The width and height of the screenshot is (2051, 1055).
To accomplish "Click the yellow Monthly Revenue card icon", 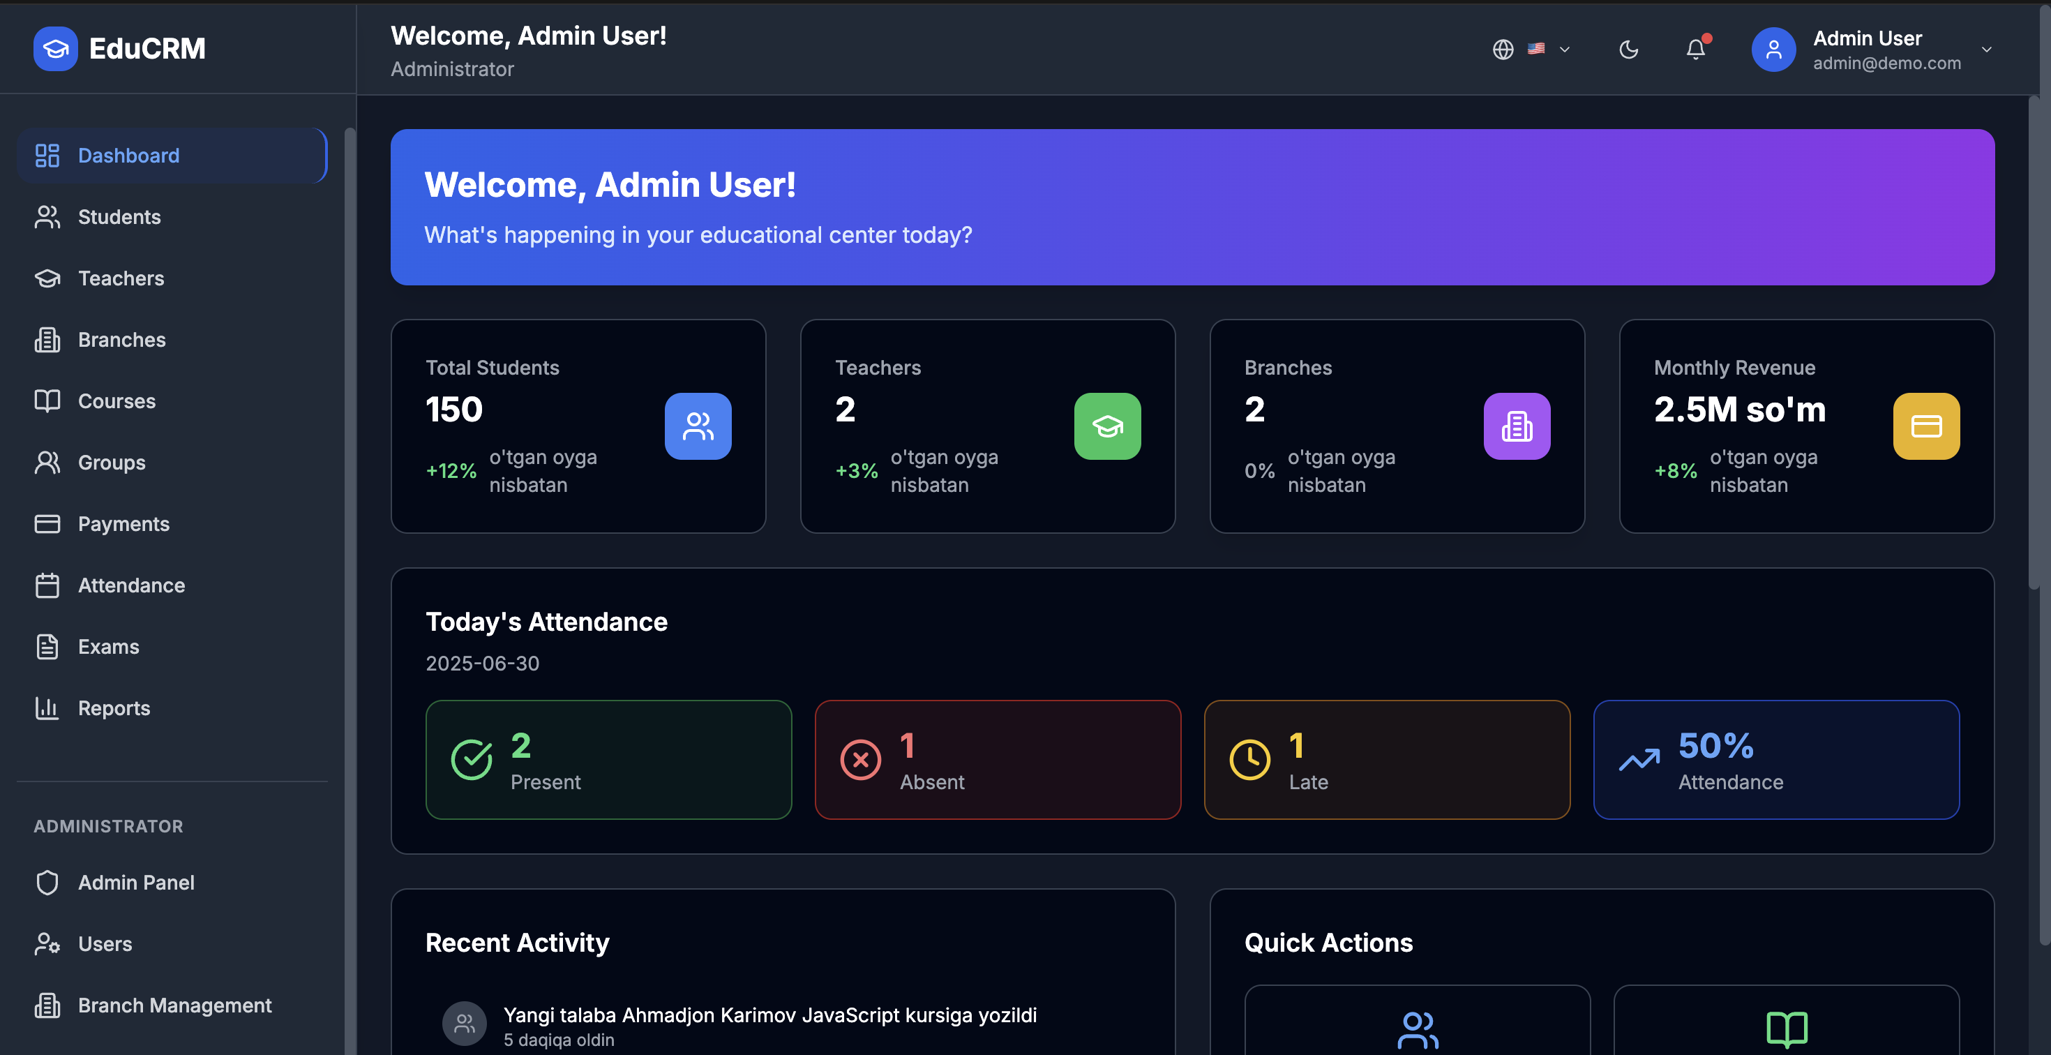I will [1925, 426].
